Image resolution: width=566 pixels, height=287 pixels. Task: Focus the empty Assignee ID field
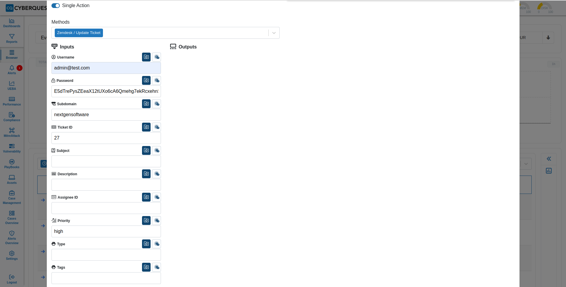(106, 208)
